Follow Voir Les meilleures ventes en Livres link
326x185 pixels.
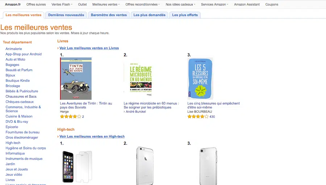(89, 48)
